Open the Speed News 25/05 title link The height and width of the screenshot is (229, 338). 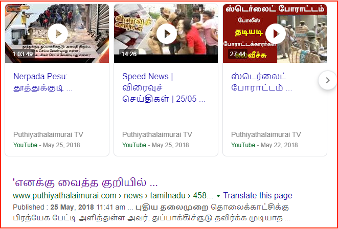[x=164, y=88]
